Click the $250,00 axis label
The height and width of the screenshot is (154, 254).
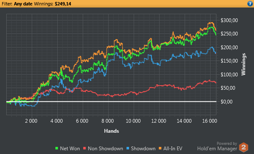[x=229, y=34]
